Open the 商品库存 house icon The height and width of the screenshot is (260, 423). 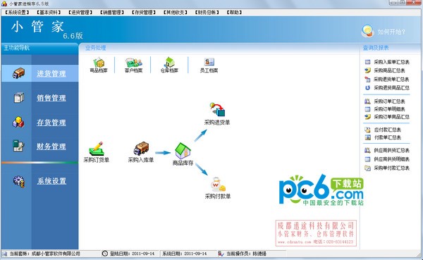[x=183, y=151]
